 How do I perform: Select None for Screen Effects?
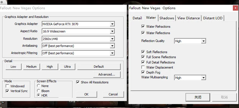tap(39, 86)
